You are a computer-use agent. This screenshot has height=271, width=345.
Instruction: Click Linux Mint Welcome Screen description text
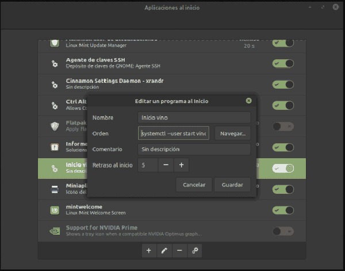click(95, 213)
